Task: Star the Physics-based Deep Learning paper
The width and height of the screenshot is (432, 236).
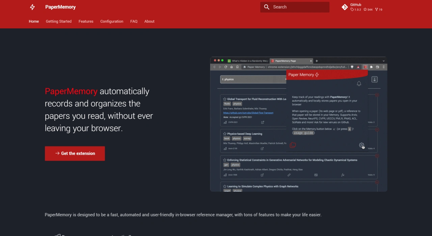Action: click(x=225, y=134)
